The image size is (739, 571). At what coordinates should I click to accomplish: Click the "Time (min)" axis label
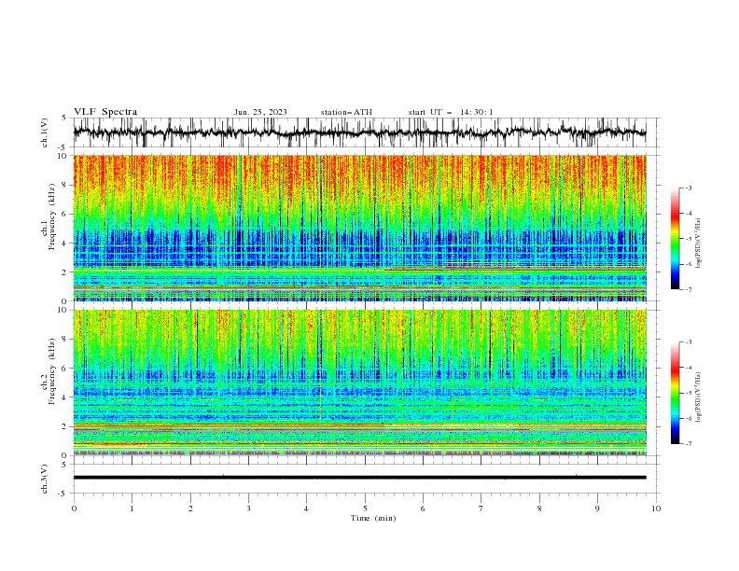(373, 518)
